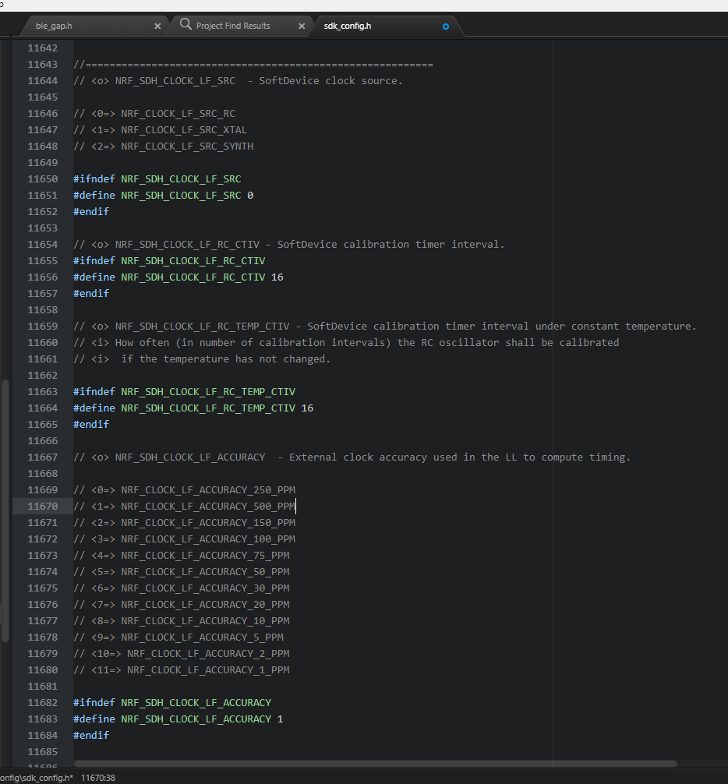This screenshot has width=728, height=784.
Task: Click the NRF_CLOCK_LF_ACCURACY_500_PPM comment line
Action: coord(207,507)
